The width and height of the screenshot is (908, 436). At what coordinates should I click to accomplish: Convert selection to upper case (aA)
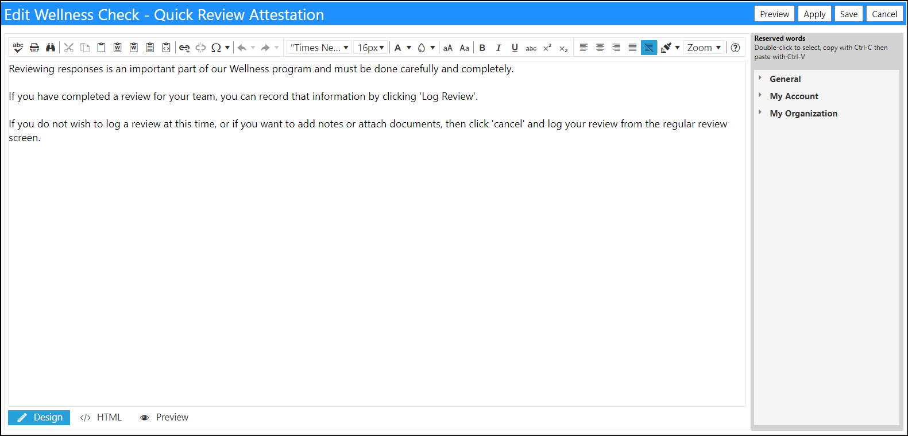tap(448, 48)
